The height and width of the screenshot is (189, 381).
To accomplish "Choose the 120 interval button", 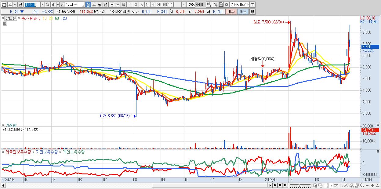I will [171, 5].
